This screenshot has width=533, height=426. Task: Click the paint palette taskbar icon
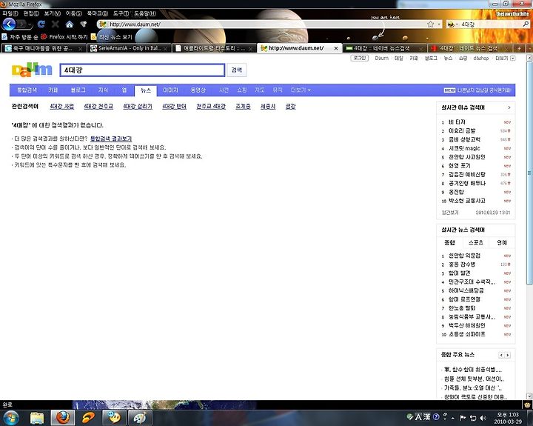[x=140, y=418]
